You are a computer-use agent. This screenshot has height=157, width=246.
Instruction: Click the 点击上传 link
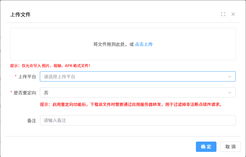click(144, 44)
